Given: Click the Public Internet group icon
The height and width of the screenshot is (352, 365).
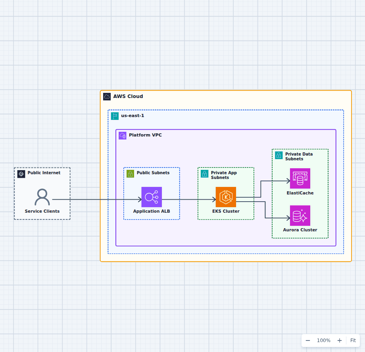Looking at the screenshot, I should tap(21, 174).
